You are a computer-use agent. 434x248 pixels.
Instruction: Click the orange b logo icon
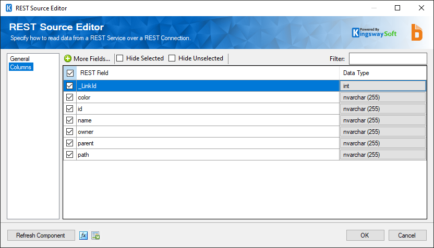coord(417,32)
